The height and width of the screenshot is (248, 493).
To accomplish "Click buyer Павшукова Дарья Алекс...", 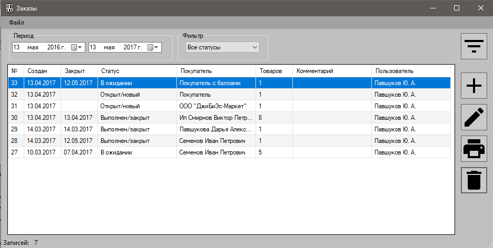I will [216, 129].
